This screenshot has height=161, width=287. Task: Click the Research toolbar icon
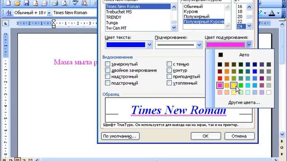pyautogui.click(x=85, y=3)
